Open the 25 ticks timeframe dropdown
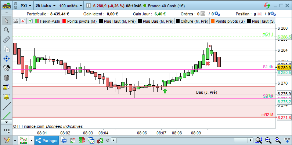Viewport: 292px width, 145px height. [x=46, y=6]
